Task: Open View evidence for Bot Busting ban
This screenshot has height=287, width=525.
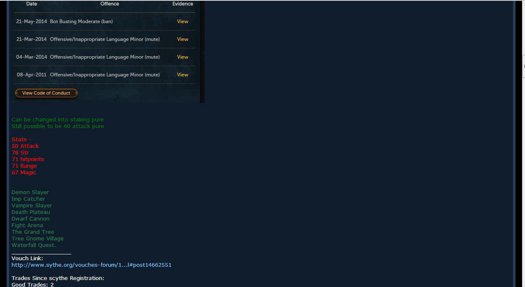Action: click(x=182, y=21)
